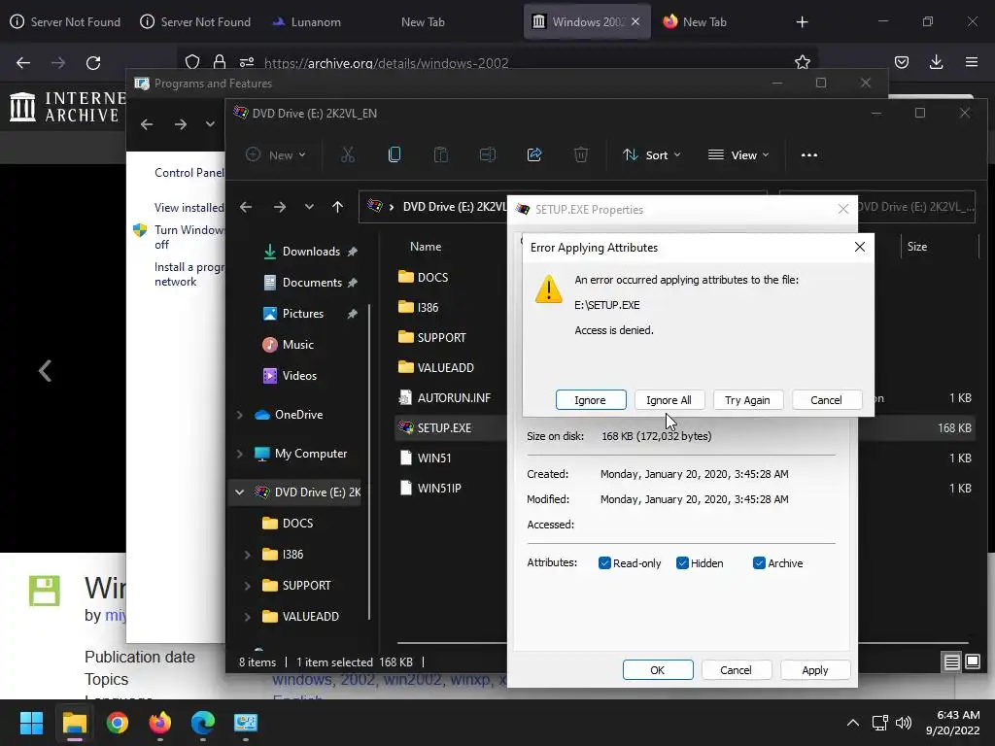Click the Rename icon in Explorer toolbar
The height and width of the screenshot is (746, 995).
click(x=488, y=154)
